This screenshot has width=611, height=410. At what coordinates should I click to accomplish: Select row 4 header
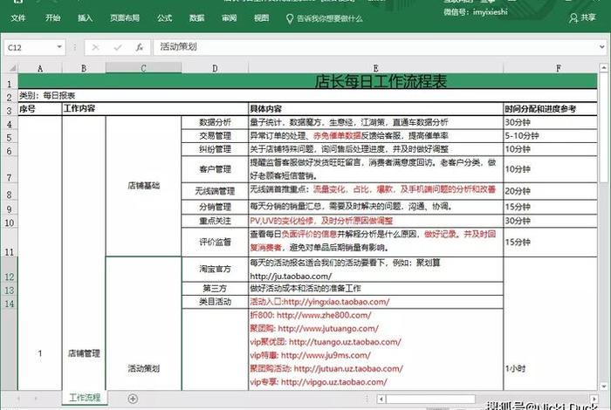pos(10,124)
